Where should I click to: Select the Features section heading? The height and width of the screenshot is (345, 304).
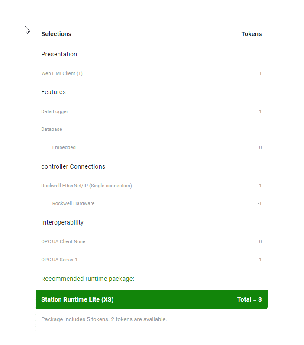click(53, 92)
